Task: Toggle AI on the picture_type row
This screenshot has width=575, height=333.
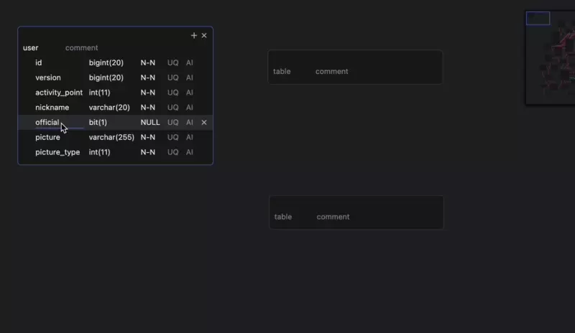Action: pyautogui.click(x=189, y=152)
